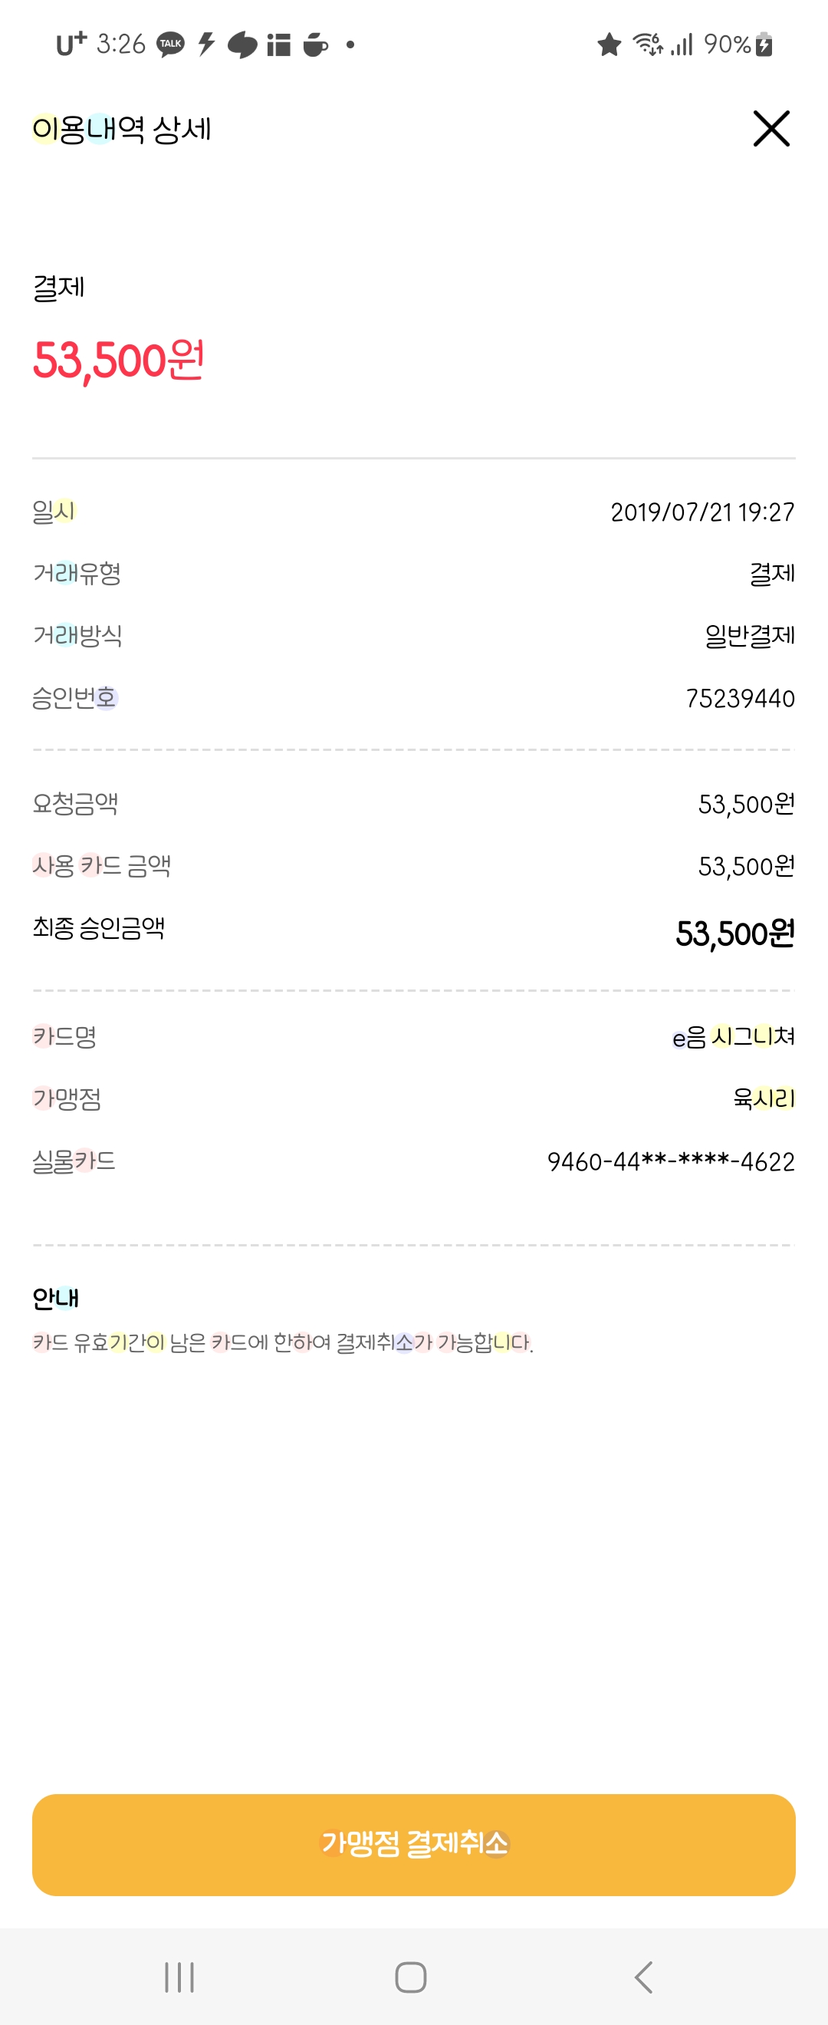
Task: Tap the Android home button icon
Action: tap(410, 1976)
